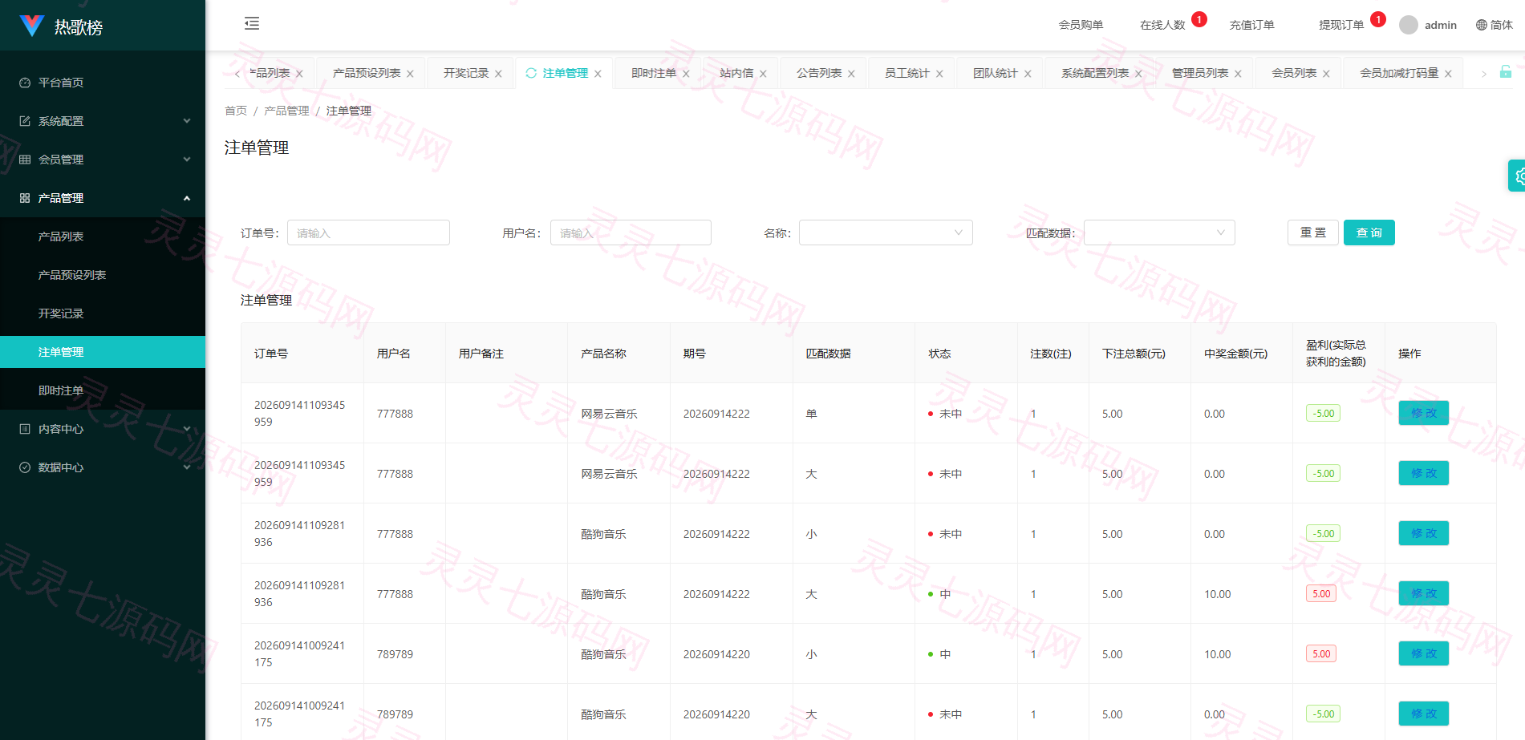Collapse the sidebar with the menu fold icon
This screenshot has height=740, width=1525.
point(252,23)
